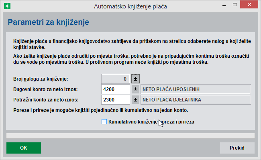Open order picker arrow beside Broj naloga

pyautogui.click(x=135, y=79)
